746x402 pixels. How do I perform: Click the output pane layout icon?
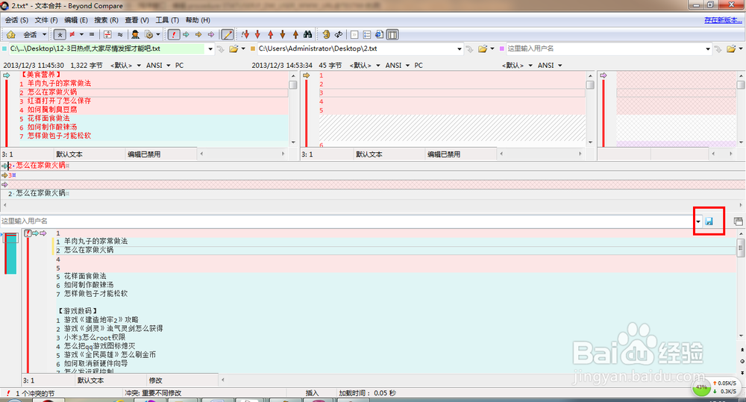[738, 222]
